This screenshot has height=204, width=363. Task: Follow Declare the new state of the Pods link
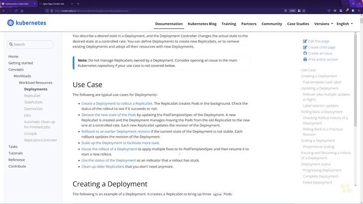(108, 114)
